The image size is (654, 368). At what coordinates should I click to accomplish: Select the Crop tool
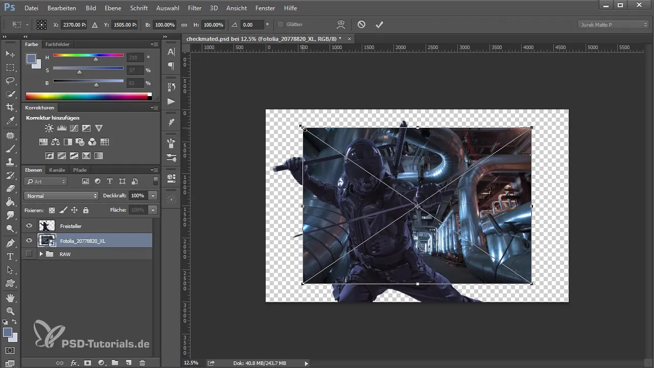pyautogui.click(x=10, y=107)
